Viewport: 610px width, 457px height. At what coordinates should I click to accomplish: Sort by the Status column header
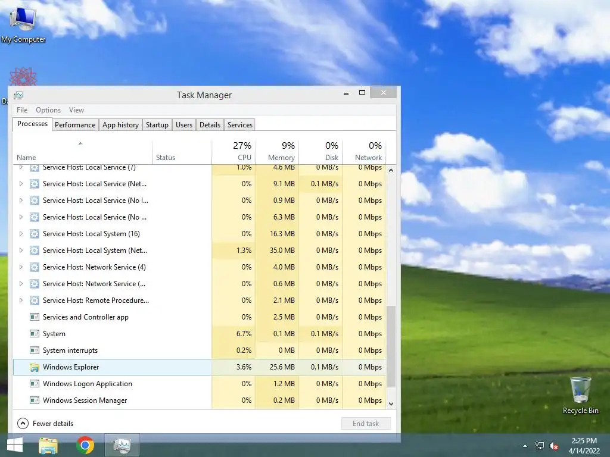click(x=182, y=152)
